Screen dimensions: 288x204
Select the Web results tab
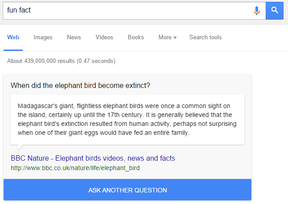coord(13,37)
